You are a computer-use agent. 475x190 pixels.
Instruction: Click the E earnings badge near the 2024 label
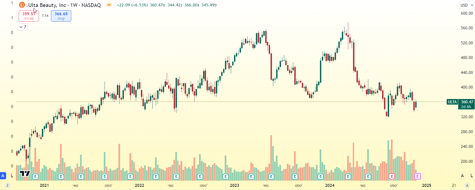(x=320, y=176)
